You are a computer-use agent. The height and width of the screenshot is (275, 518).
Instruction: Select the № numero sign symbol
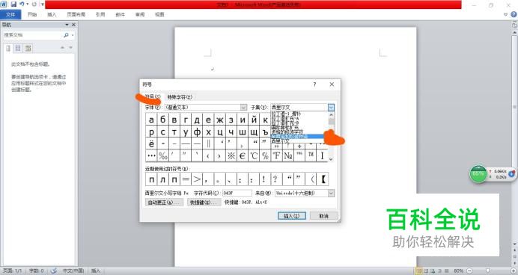[288, 155]
